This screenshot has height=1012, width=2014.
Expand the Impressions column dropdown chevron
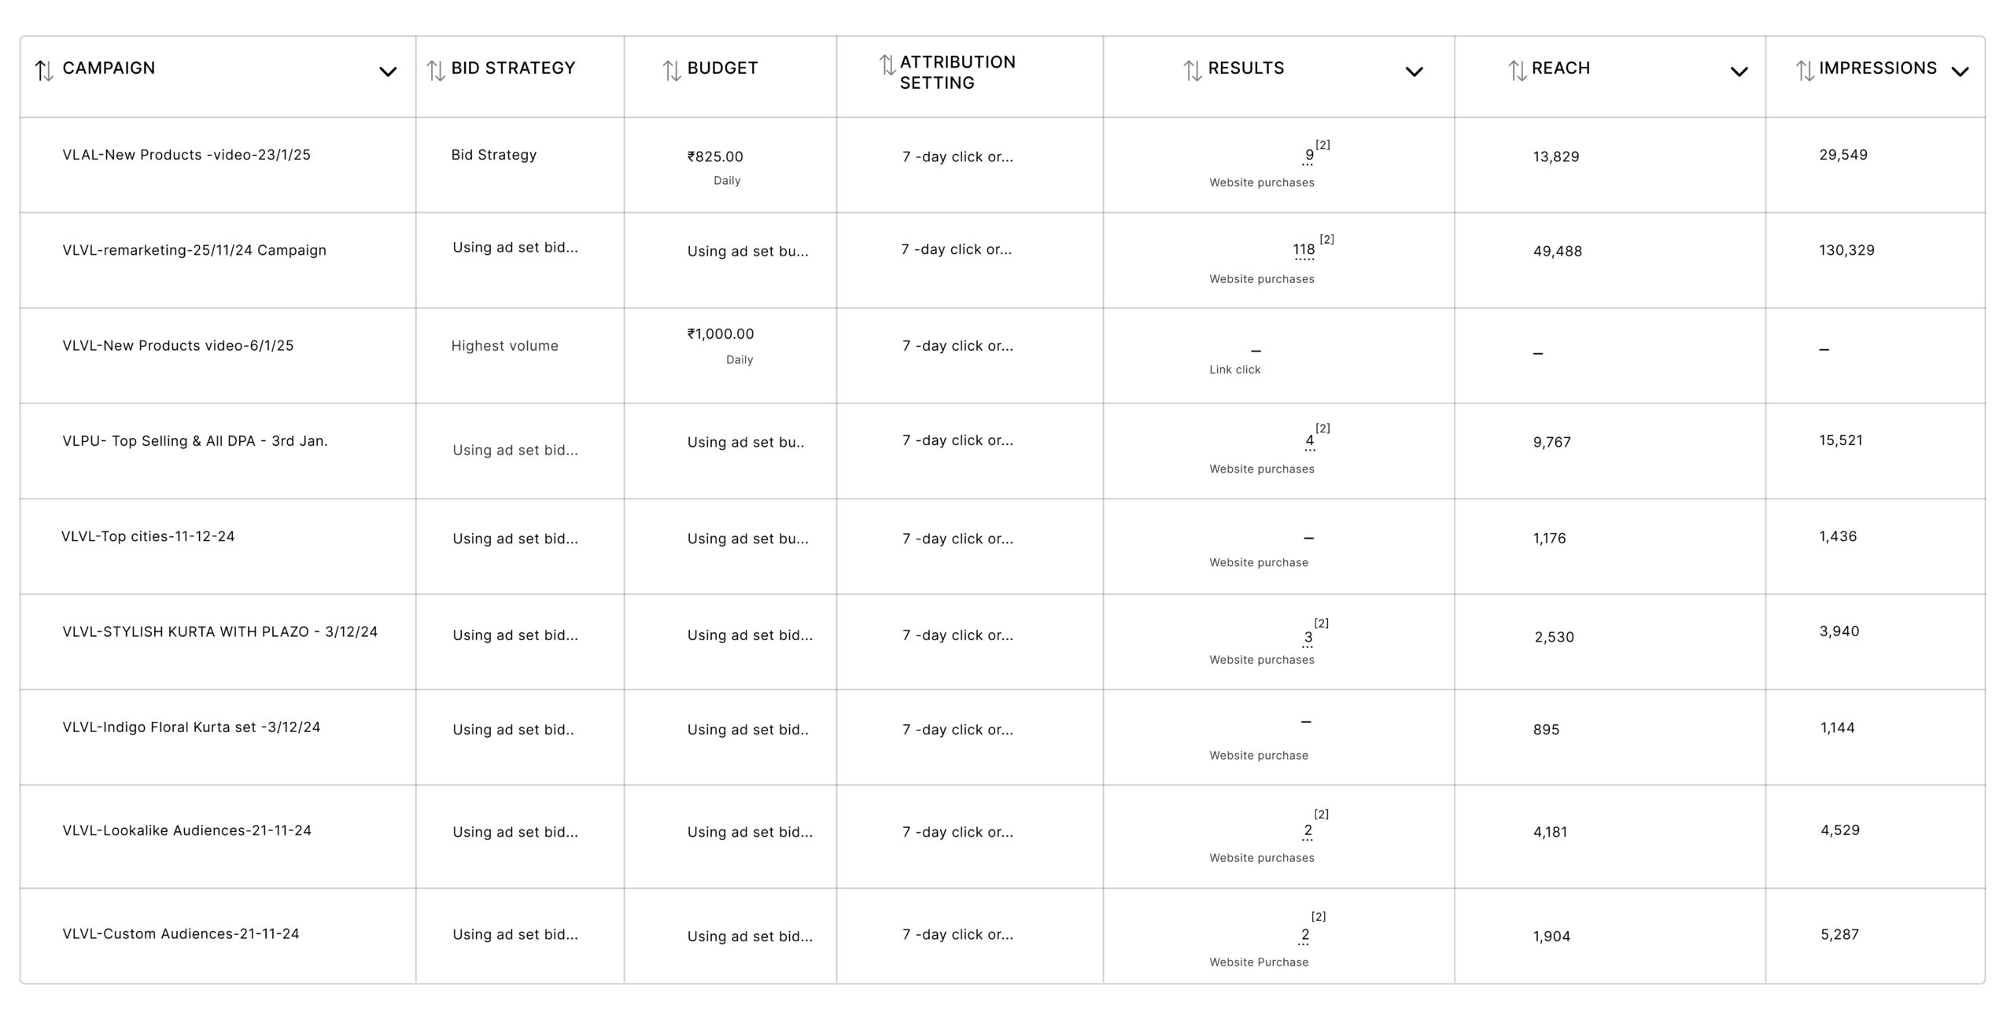point(1960,72)
